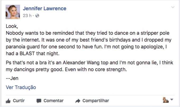Click the thumbs-up Curtir icon
This screenshot has width=180, height=107.
click(8, 101)
